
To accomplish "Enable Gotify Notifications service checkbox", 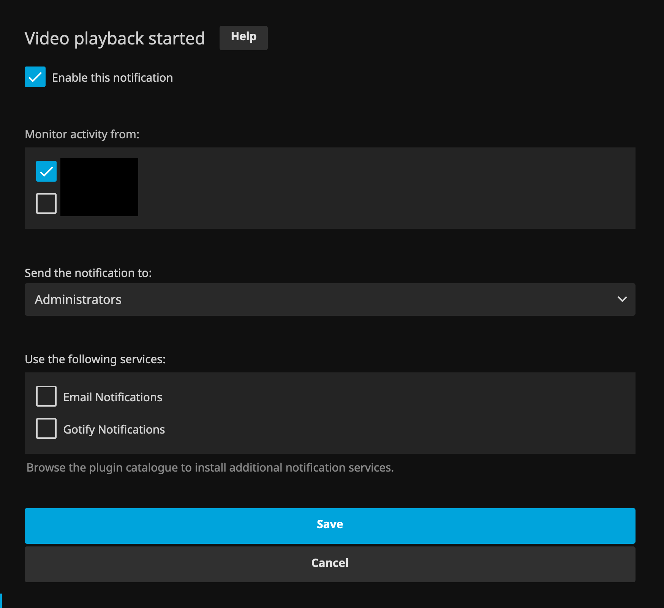I will [x=46, y=428].
